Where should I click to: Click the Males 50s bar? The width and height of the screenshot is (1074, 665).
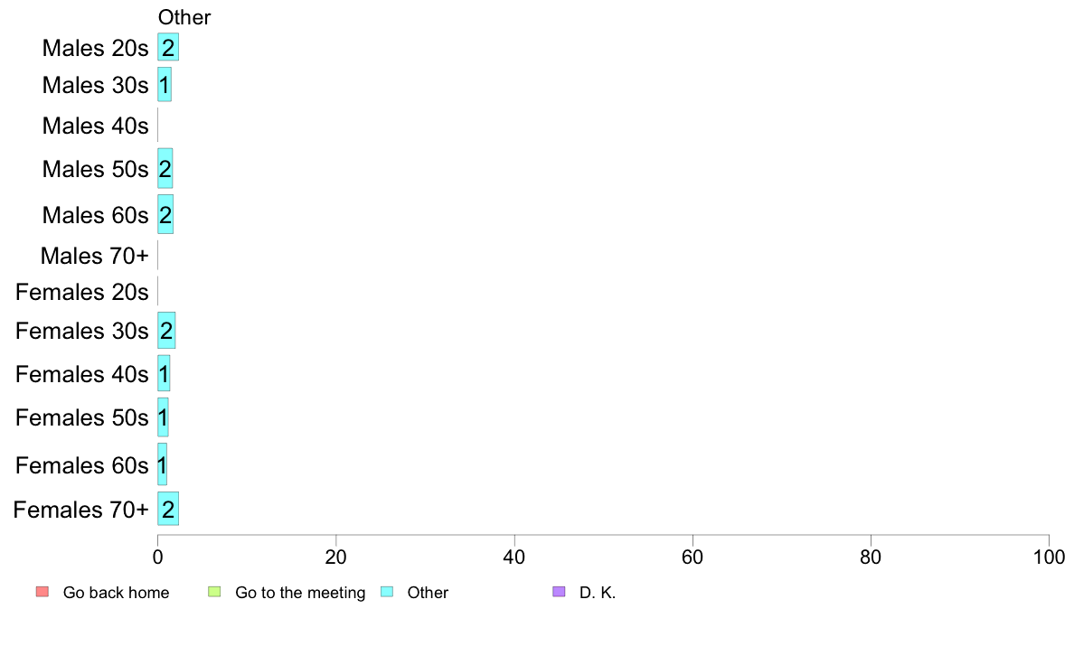[165, 168]
